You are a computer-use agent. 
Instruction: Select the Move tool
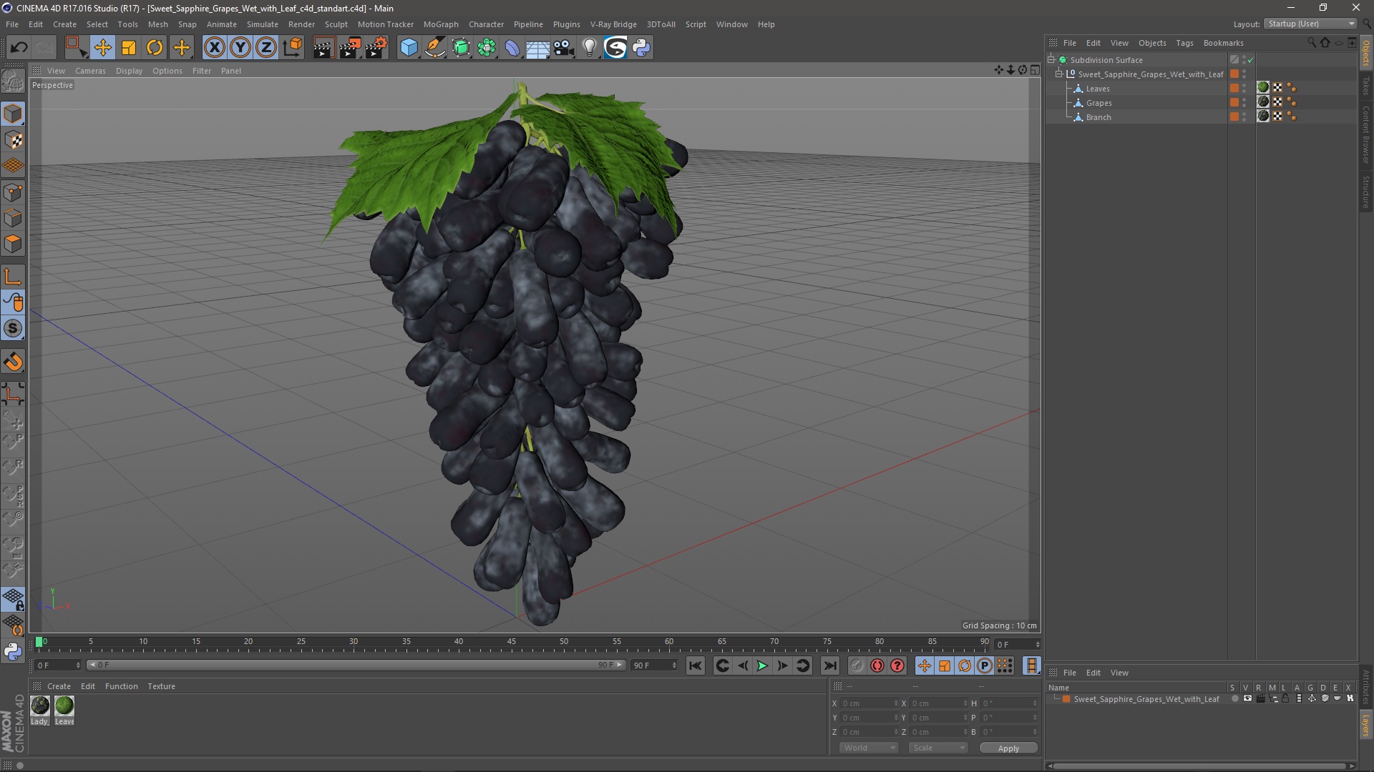(102, 48)
